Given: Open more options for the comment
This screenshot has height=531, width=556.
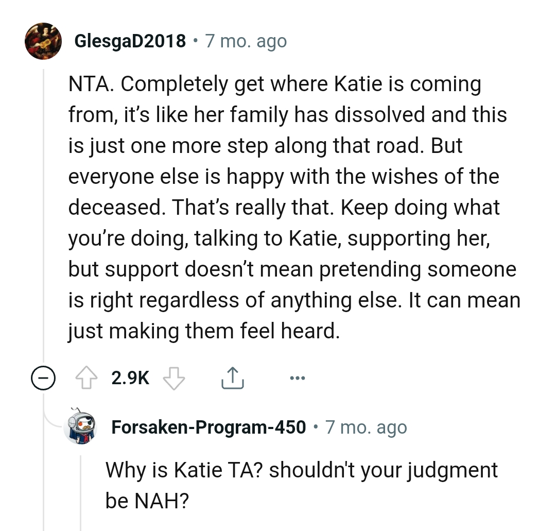Looking at the screenshot, I should click(x=298, y=379).
